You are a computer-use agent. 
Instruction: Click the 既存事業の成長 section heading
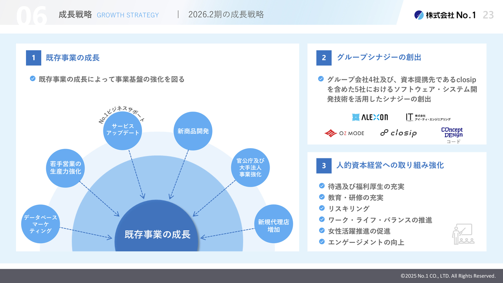coord(73,58)
